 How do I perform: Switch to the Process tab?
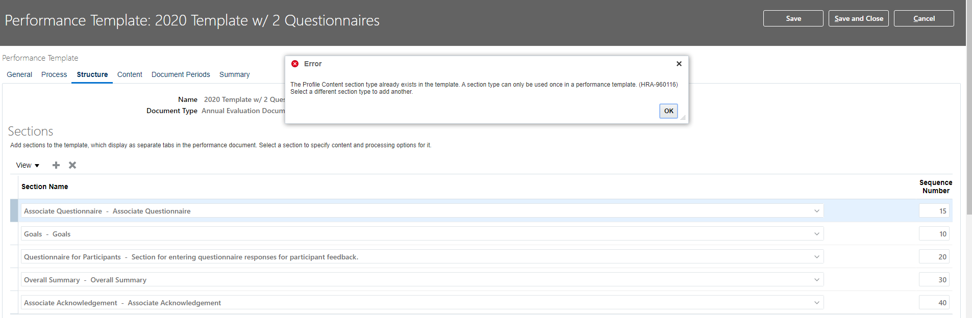(x=54, y=74)
